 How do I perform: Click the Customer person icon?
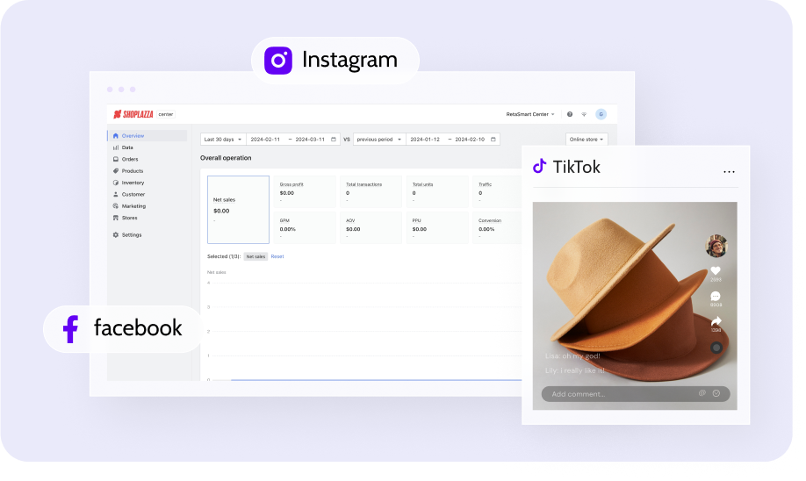116,194
